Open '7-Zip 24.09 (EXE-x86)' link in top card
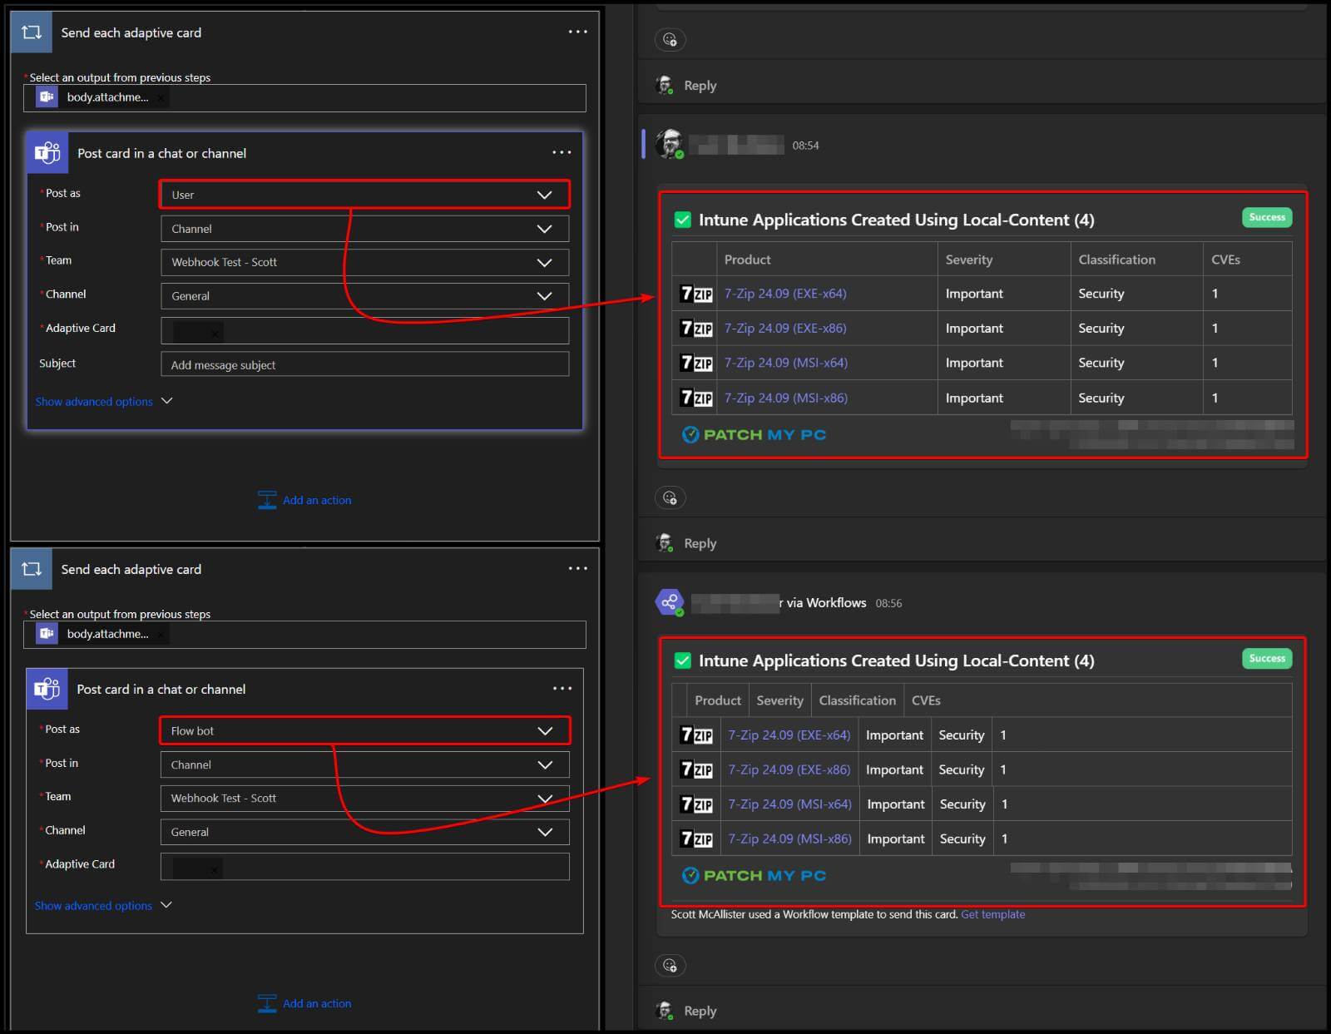 point(785,329)
